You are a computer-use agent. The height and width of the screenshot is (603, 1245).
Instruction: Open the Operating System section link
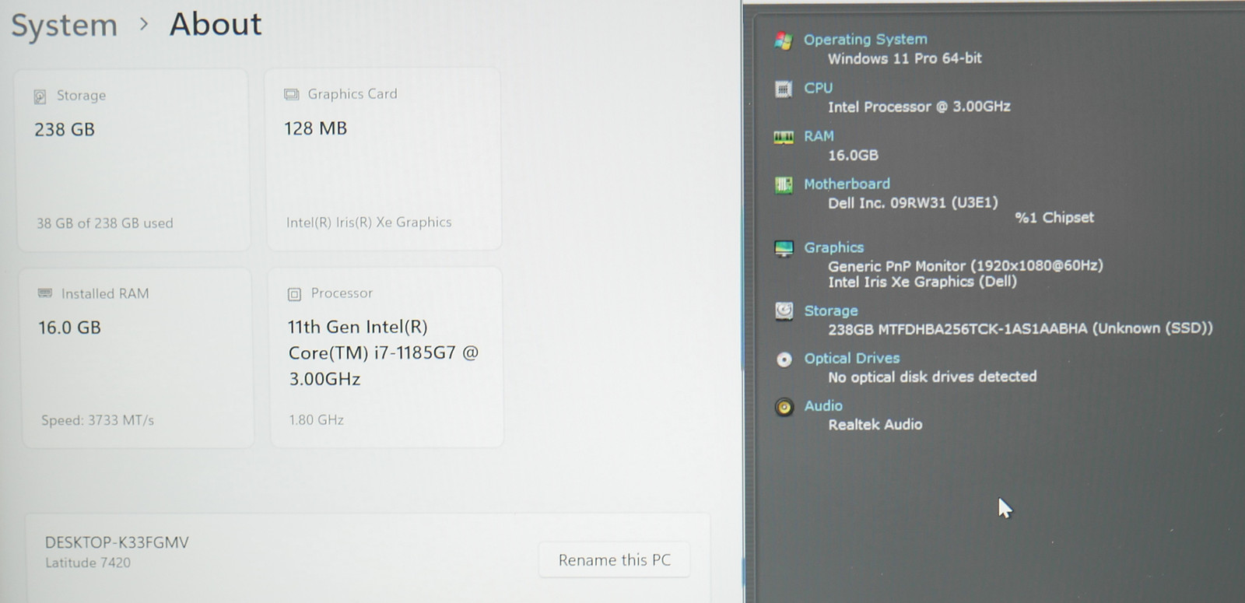pos(865,39)
